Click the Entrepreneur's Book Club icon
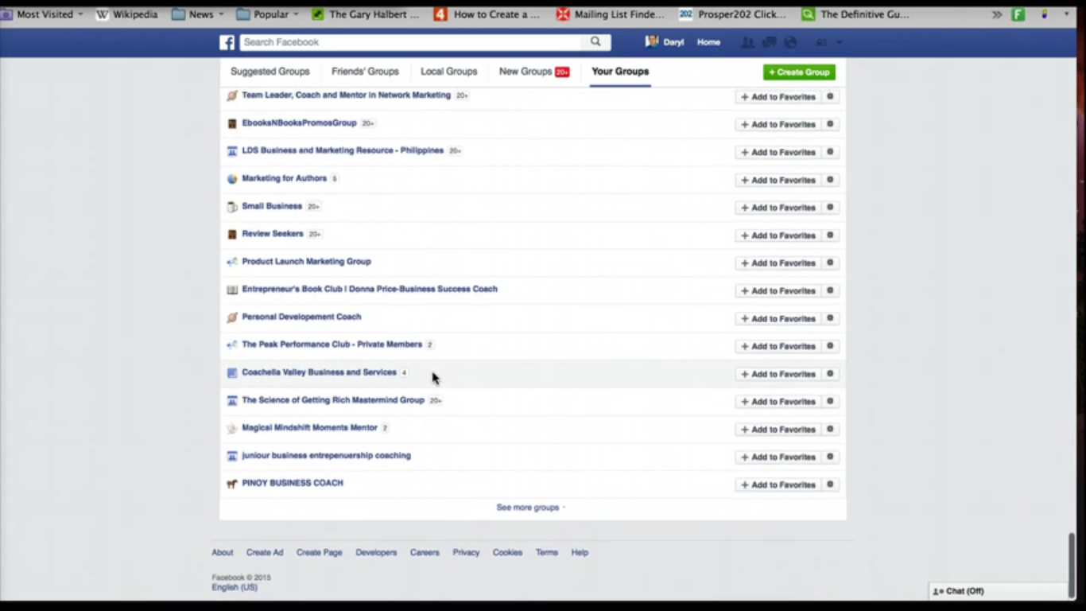 (x=232, y=290)
